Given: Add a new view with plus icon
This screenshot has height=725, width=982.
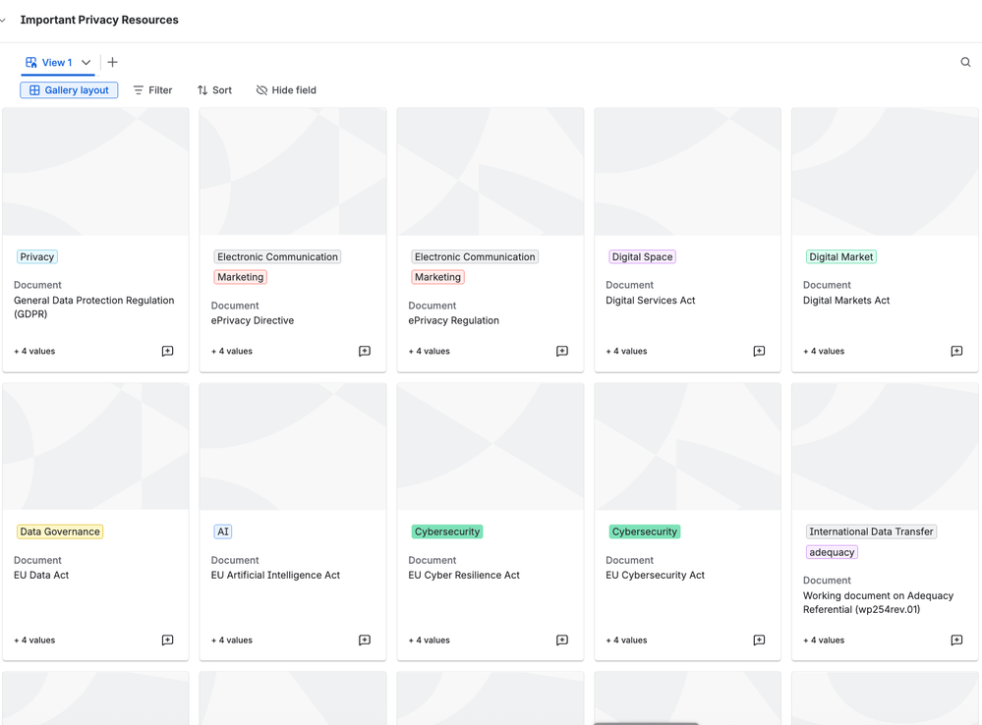Looking at the screenshot, I should point(112,62).
